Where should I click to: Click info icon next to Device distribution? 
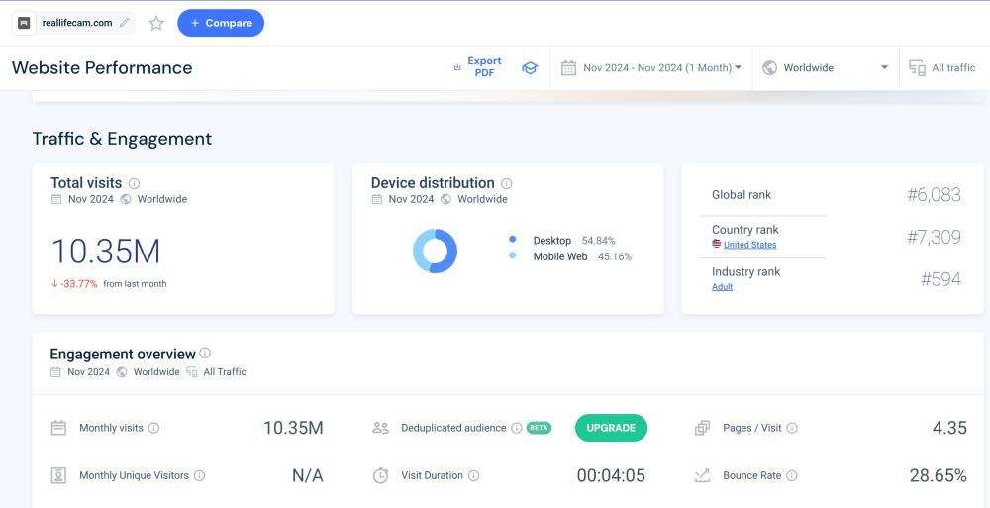point(507,183)
